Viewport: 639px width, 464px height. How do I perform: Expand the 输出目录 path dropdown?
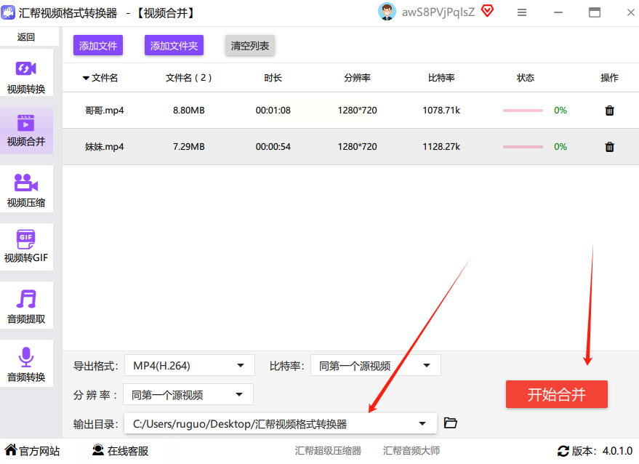pos(281,423)
